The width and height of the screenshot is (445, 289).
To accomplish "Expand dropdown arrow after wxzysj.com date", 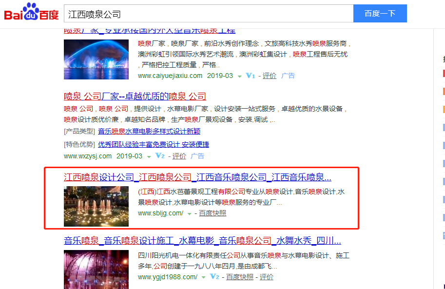I will coord(149,156).
